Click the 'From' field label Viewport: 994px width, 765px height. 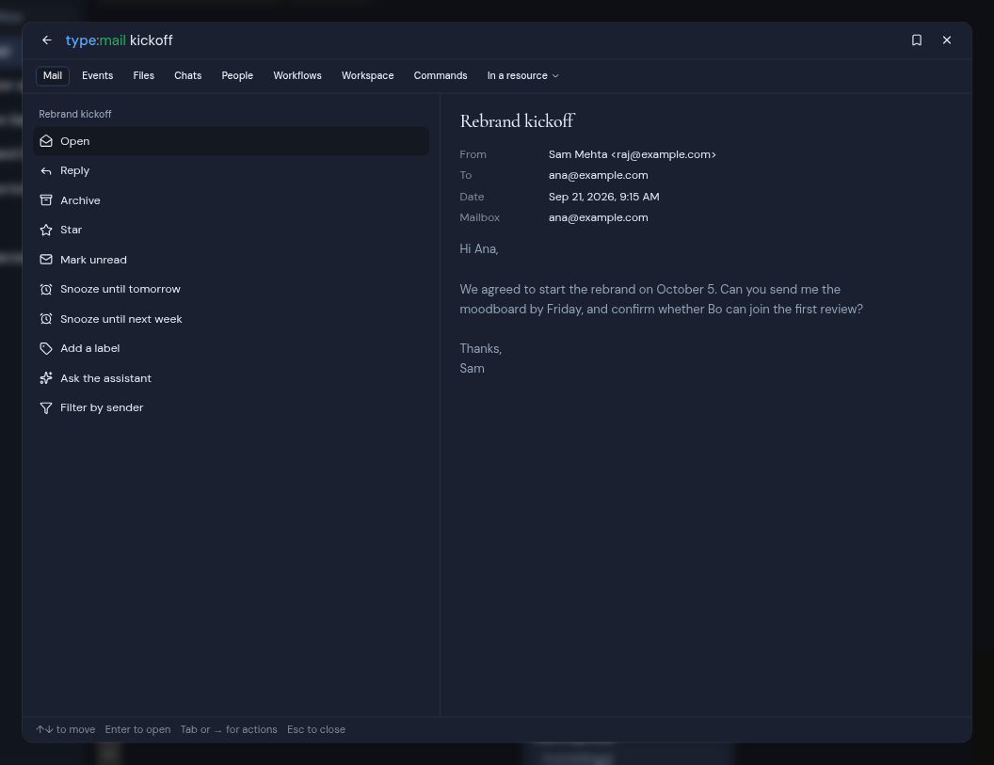point(473,154)
